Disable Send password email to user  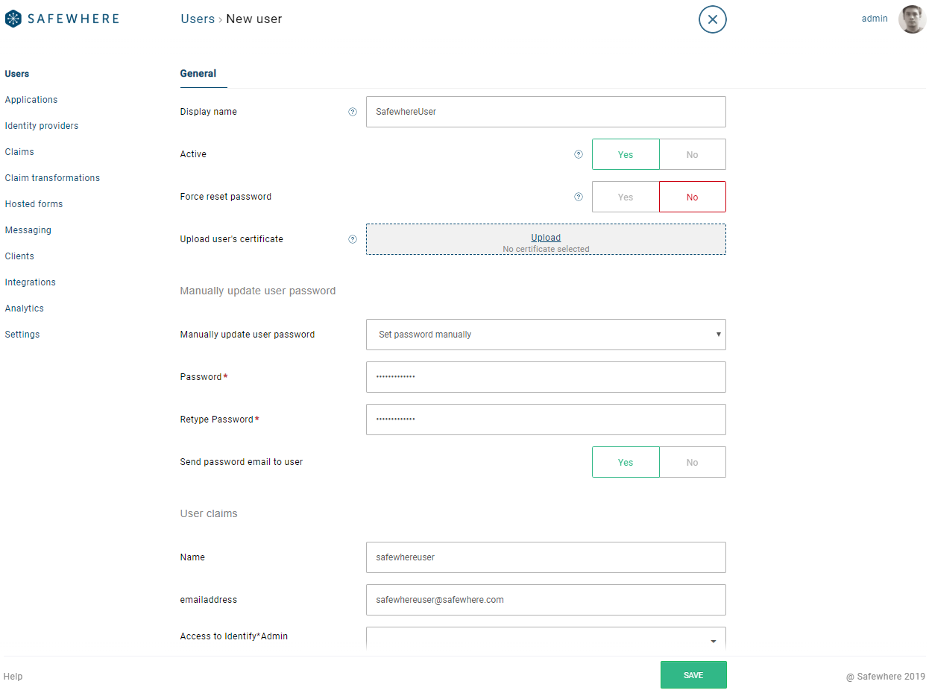(692, 462)
